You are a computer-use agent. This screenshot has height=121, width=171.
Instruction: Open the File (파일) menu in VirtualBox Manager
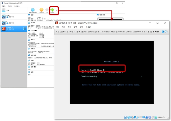click(x=4, y=6)
